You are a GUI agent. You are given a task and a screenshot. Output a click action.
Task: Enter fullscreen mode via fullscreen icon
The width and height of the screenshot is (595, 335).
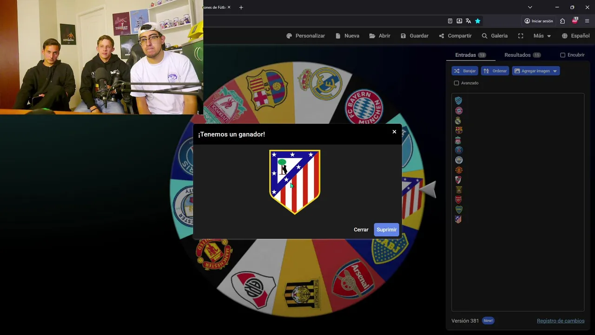click(521, 36)
